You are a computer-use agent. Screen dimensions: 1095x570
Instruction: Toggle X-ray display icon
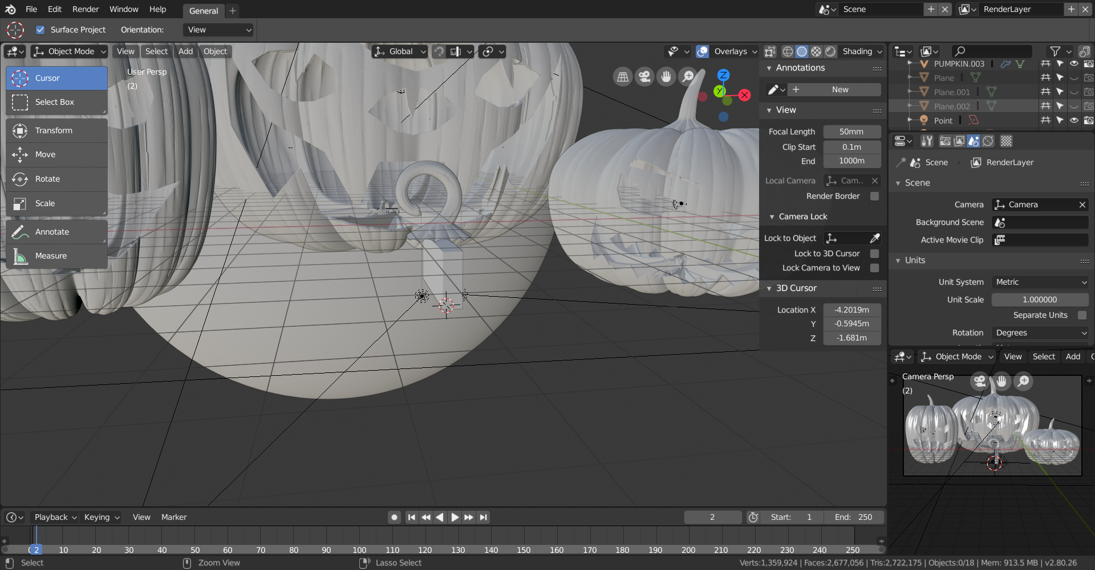click(770, 51)
